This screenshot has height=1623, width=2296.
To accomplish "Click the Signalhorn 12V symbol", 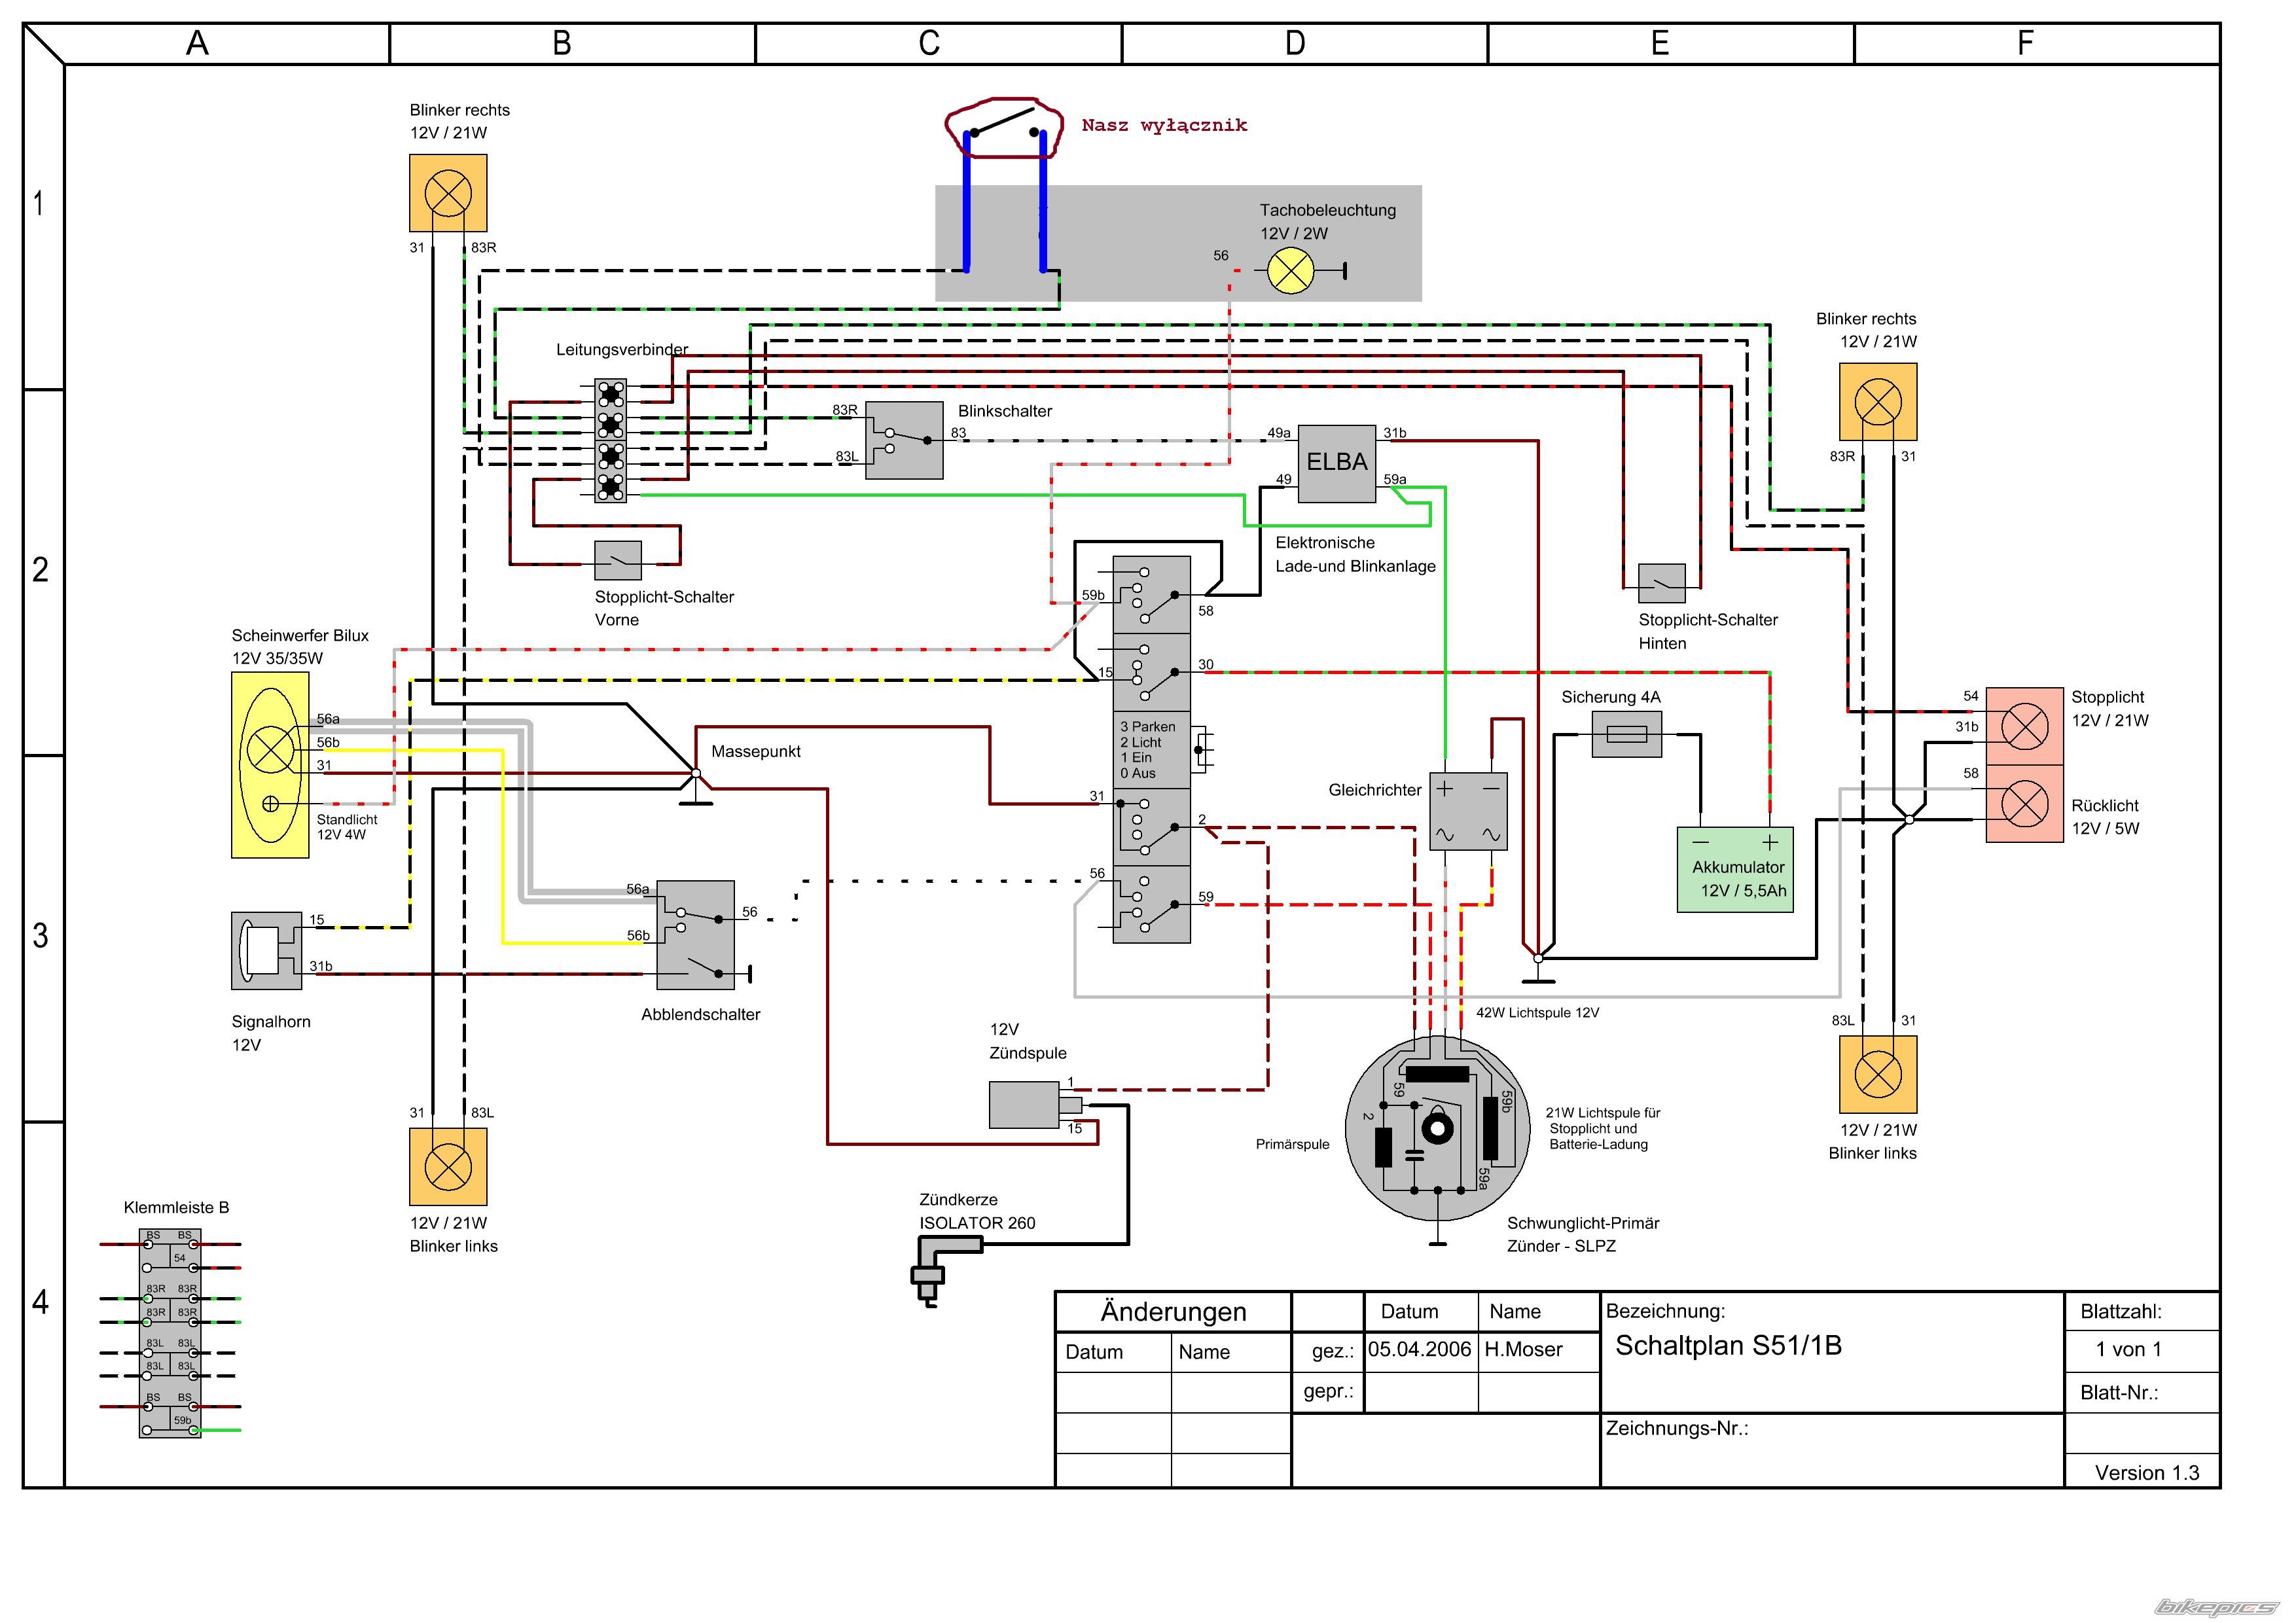I will [266, 950].
